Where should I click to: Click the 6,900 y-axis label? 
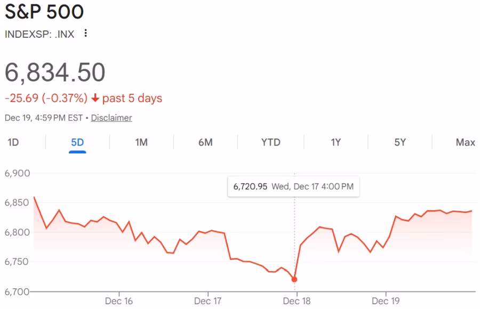click(x=18, y=174)
